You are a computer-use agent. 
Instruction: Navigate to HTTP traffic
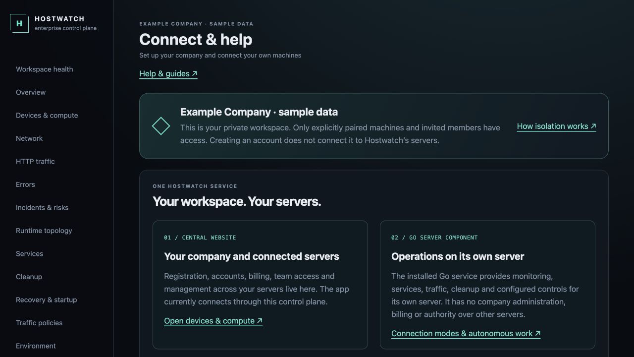(35, 162)
